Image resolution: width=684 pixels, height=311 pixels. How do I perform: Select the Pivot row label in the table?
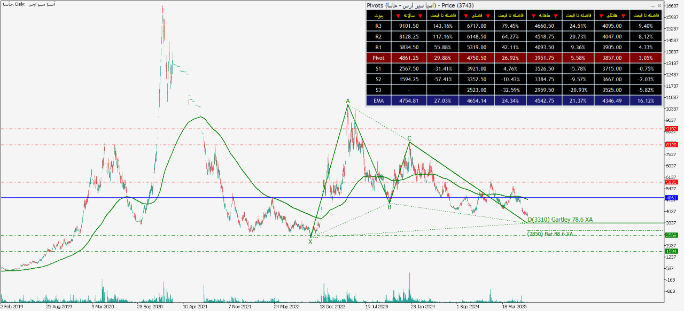378,58
